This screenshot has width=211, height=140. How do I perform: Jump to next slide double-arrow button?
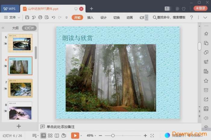pos(200,116)
